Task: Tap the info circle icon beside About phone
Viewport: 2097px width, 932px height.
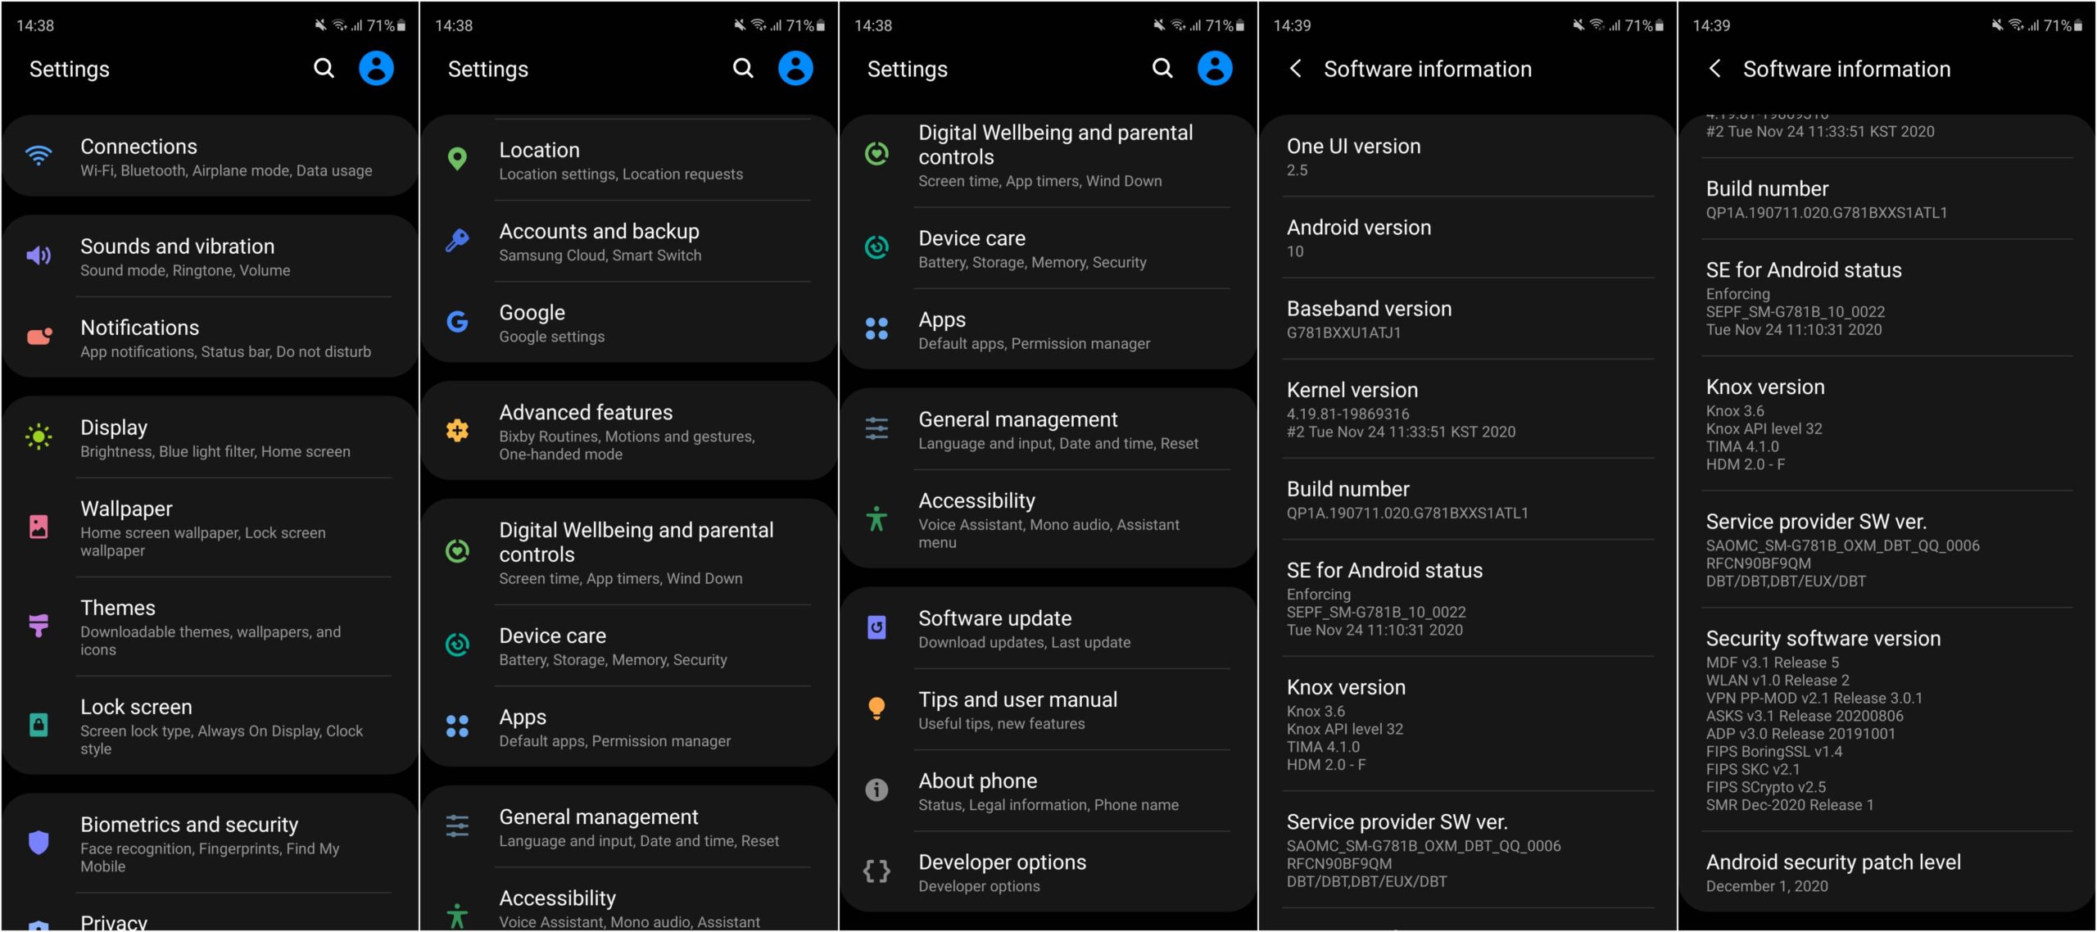Action: pyautogui.click(x=876, y=790)
